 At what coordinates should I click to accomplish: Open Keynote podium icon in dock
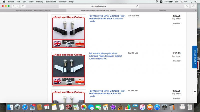point(135,107)
